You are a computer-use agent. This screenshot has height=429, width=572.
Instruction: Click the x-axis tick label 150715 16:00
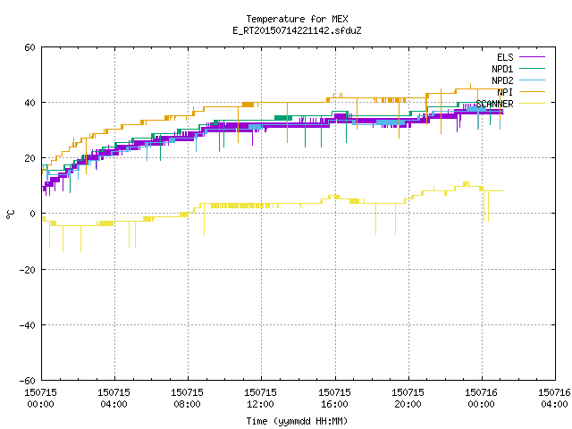tap(334, 398)
